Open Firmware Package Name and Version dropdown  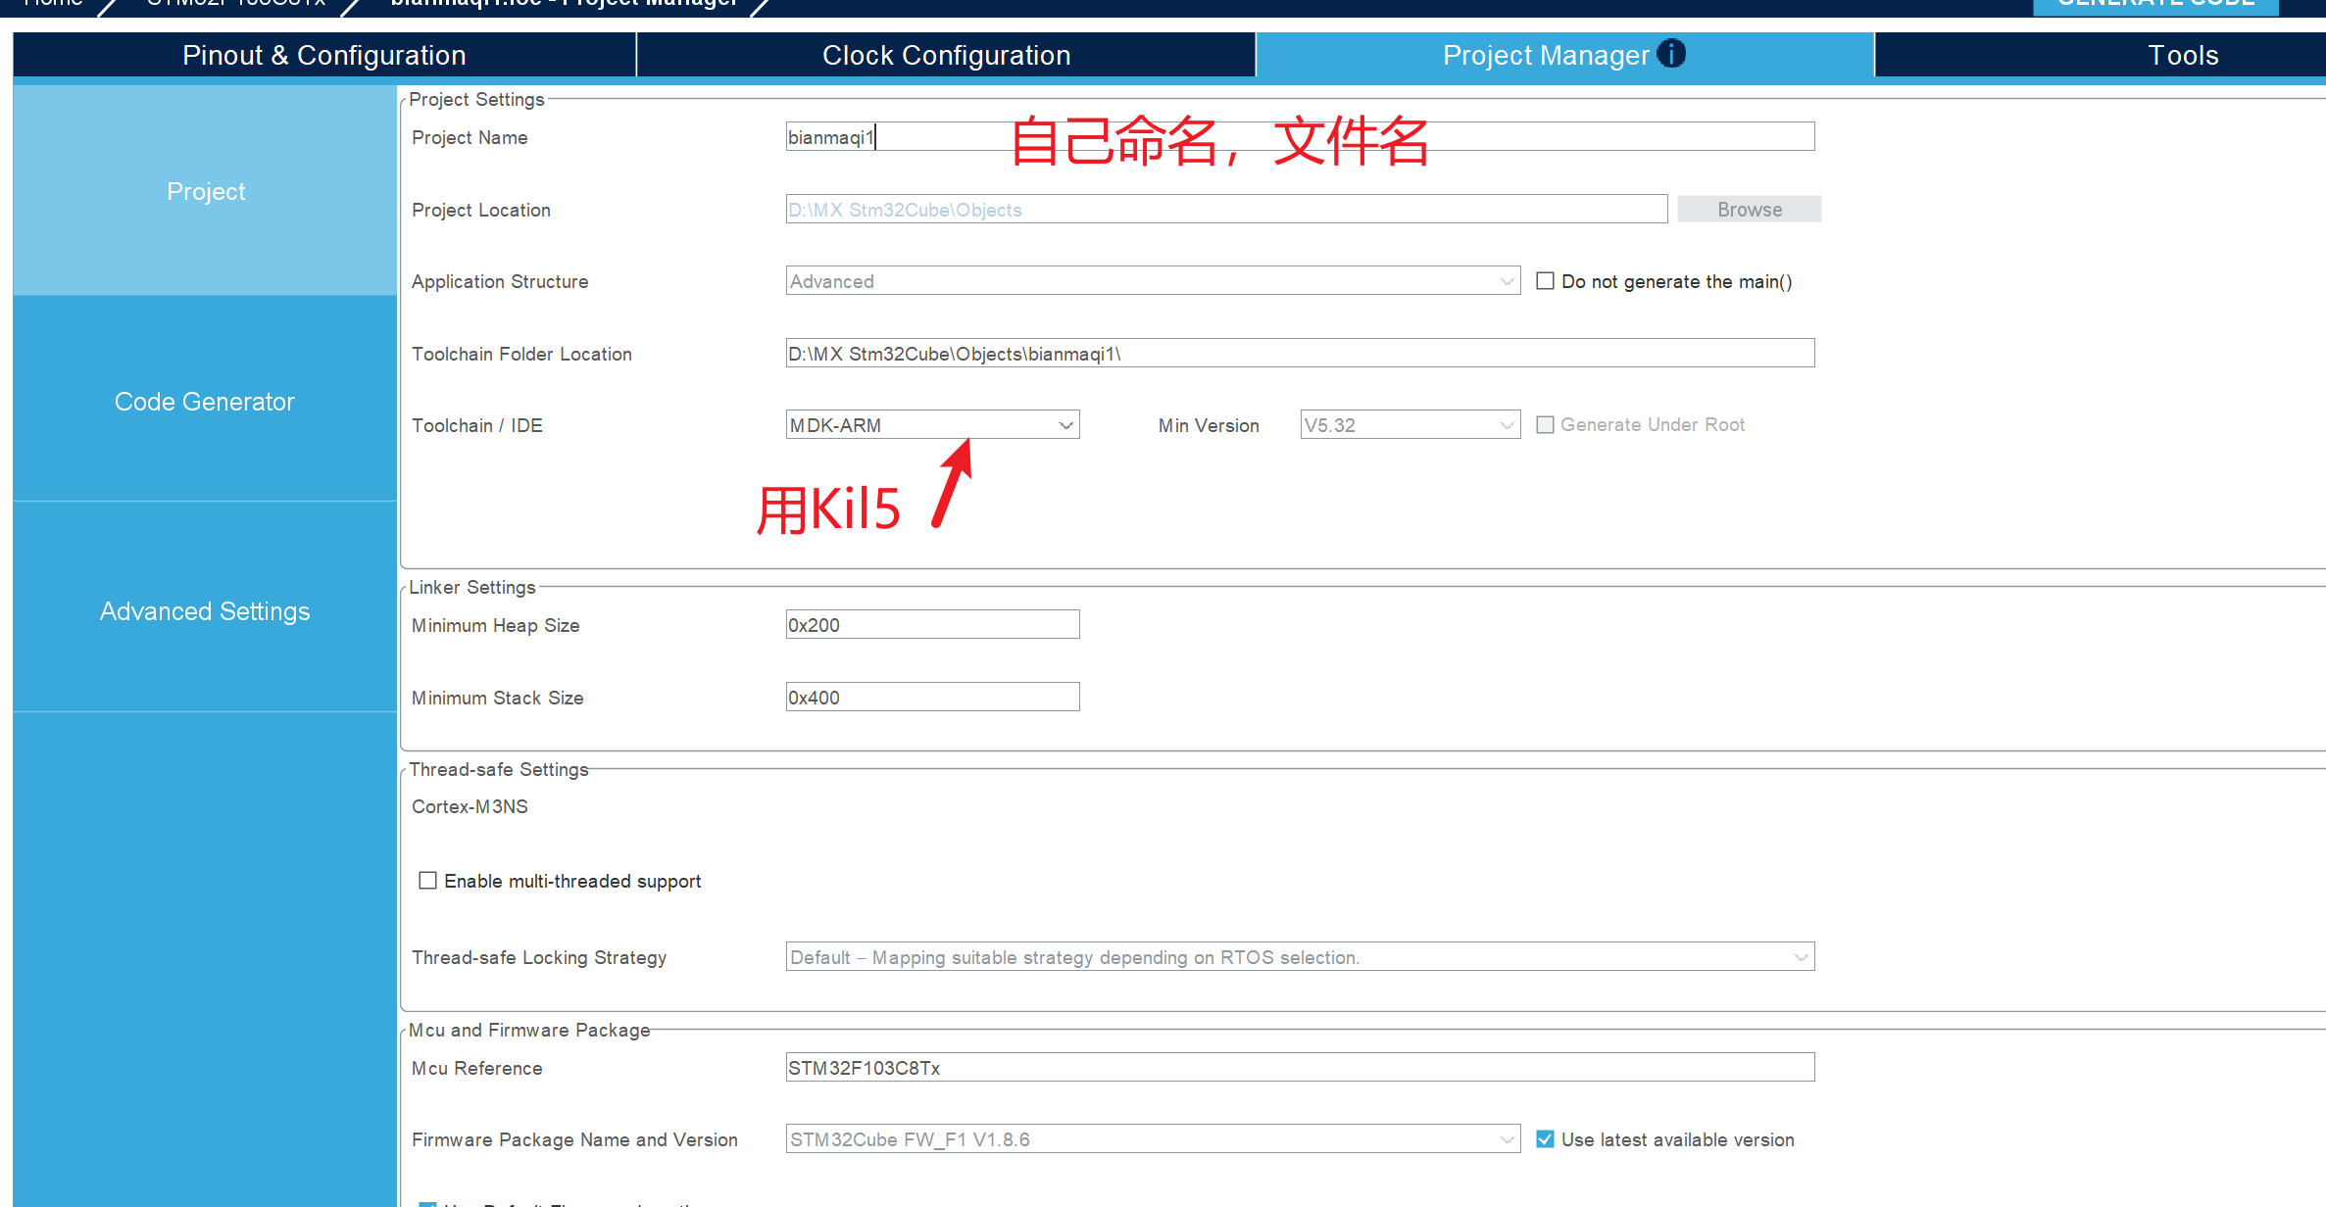coord(1152,1139)
